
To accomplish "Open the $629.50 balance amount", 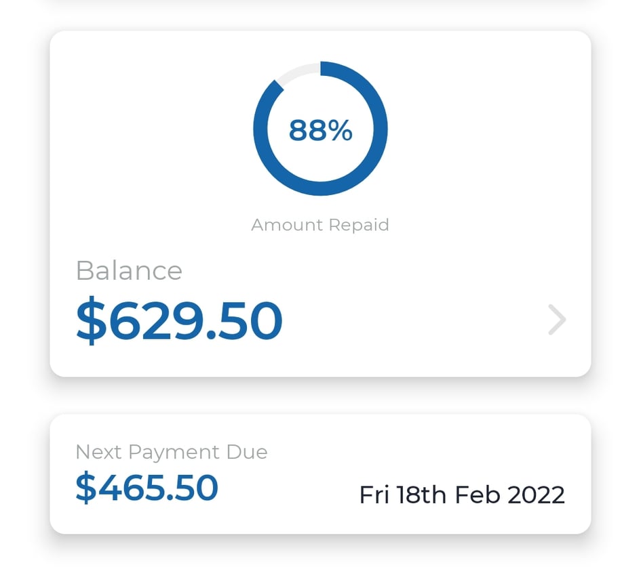I will (x=179, y=320).
